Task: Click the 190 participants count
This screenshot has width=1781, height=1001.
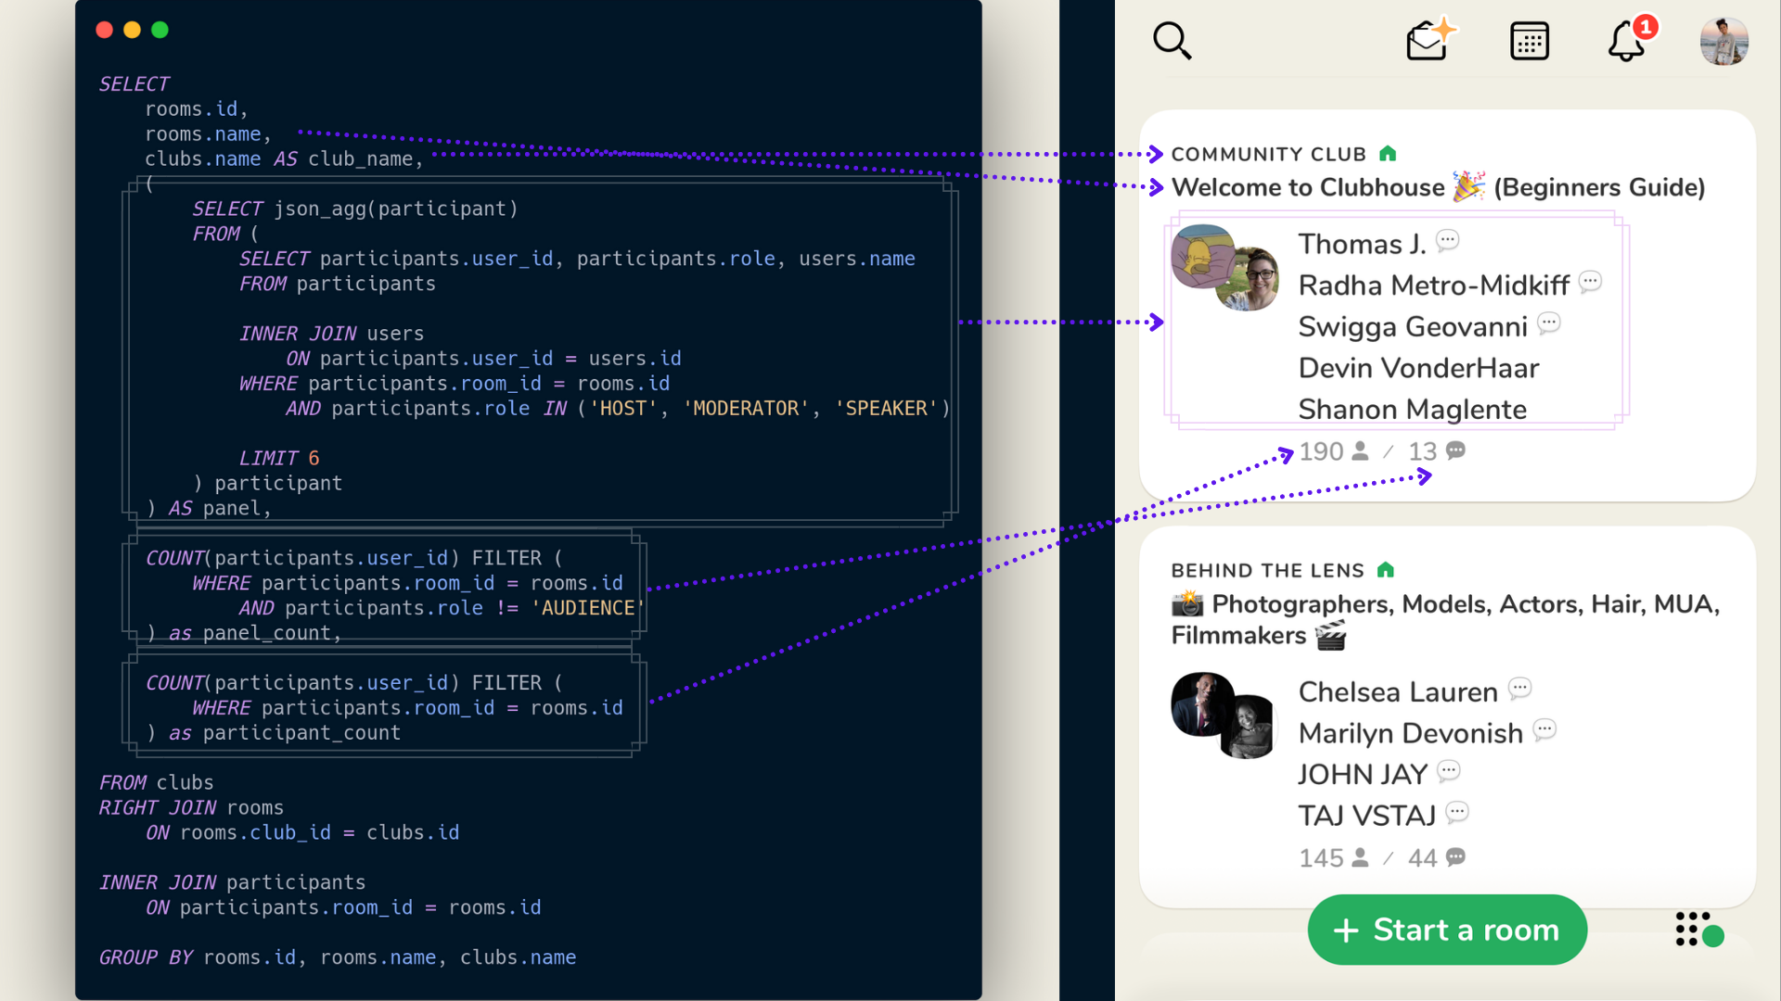Action: click(x=1321, y=451)
